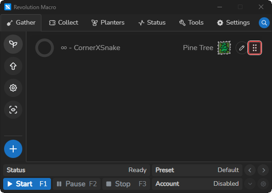Expand the Account dropdown chevron

pos(250,184)
